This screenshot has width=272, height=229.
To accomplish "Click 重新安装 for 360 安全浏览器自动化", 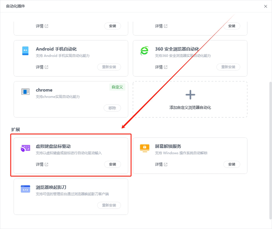I will click(x=228, y=67).
